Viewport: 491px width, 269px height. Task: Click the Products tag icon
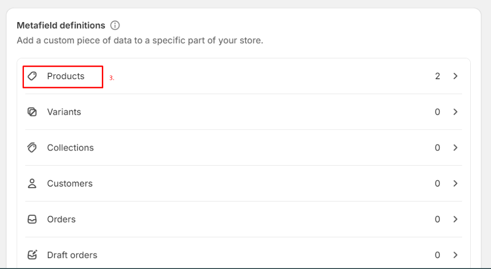[x=32, y=76]
